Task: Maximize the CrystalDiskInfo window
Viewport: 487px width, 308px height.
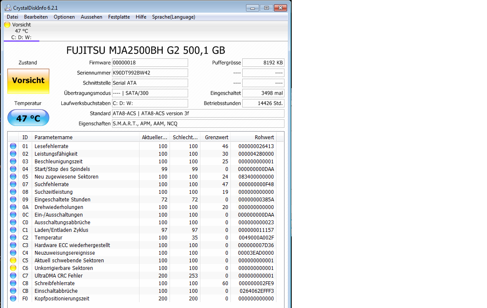Action: 266,8
